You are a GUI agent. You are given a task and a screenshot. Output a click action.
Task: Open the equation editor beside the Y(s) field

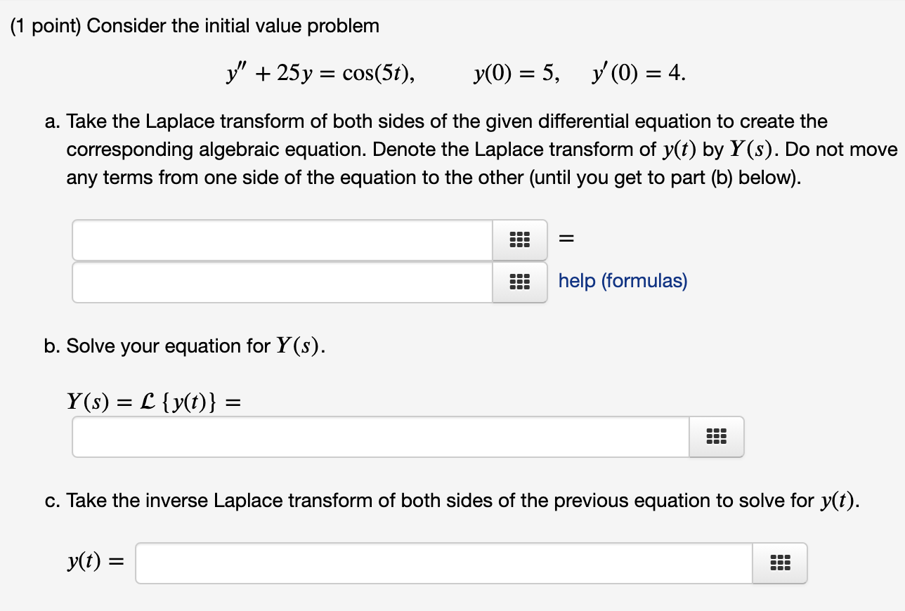click(x=716, y=436)
